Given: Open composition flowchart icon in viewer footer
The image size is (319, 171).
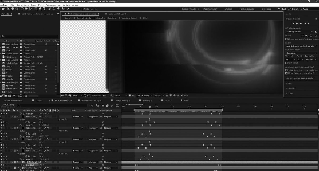Looking at the screenshot, I should pos(178,95).
